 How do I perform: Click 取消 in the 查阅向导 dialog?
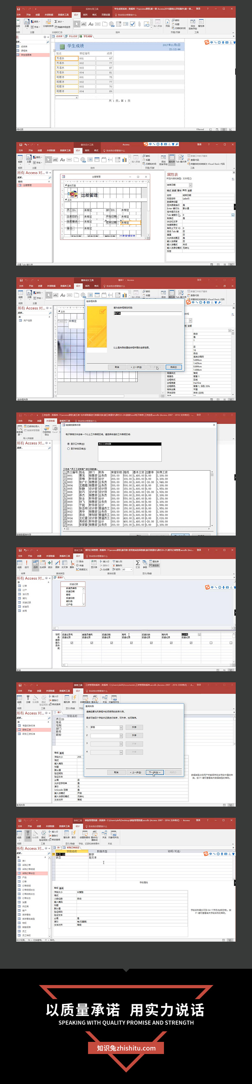coord(116,772)
